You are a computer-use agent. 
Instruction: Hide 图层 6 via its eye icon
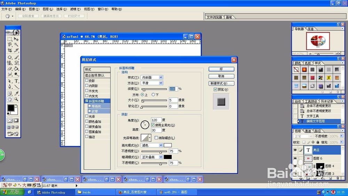[x=295, y=158]
